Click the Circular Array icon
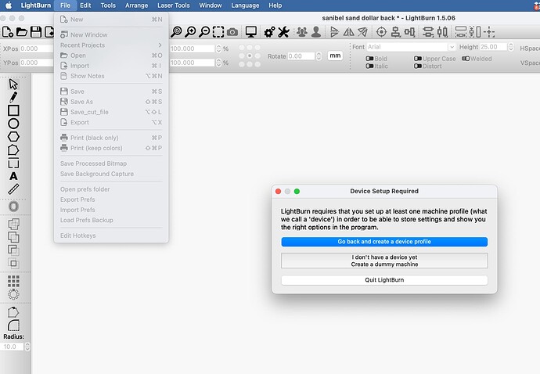Image resolution: width=540 pixels, height=374 pixels. point(13,294)
